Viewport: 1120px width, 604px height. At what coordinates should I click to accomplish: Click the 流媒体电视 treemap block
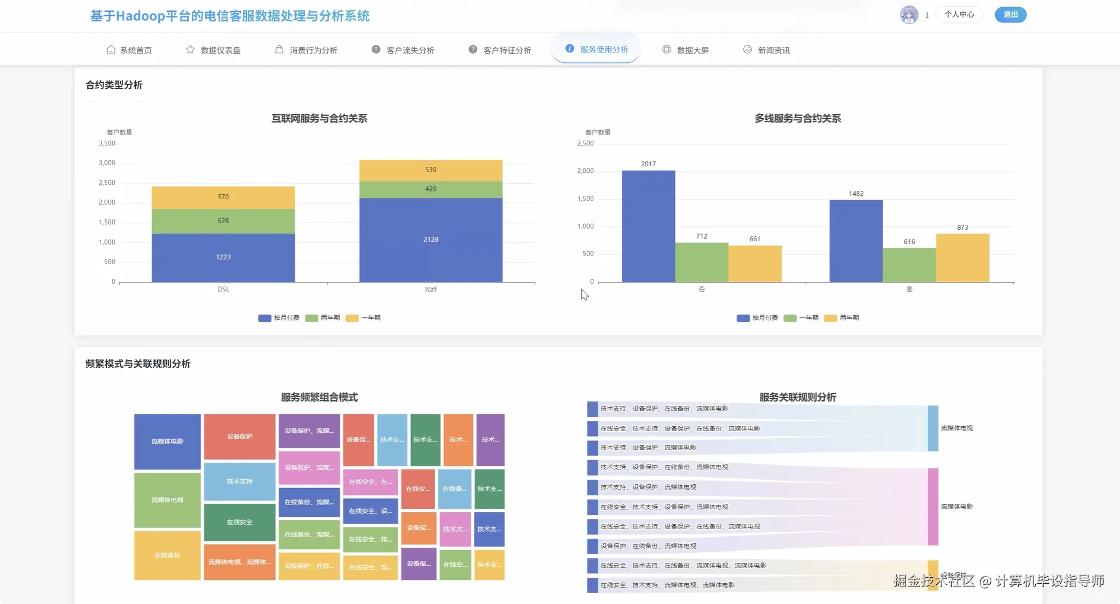point(168,500)
